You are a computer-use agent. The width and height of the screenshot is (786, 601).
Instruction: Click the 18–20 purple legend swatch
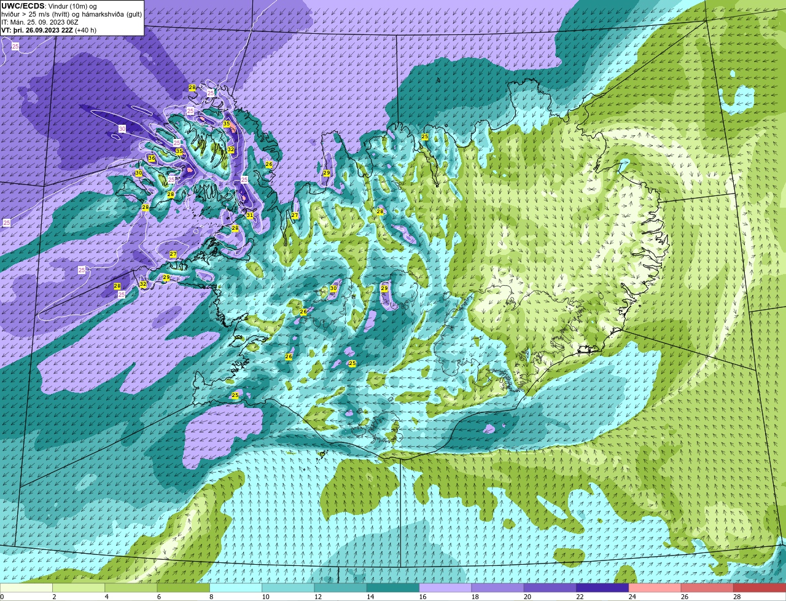(x=498, y=587)
